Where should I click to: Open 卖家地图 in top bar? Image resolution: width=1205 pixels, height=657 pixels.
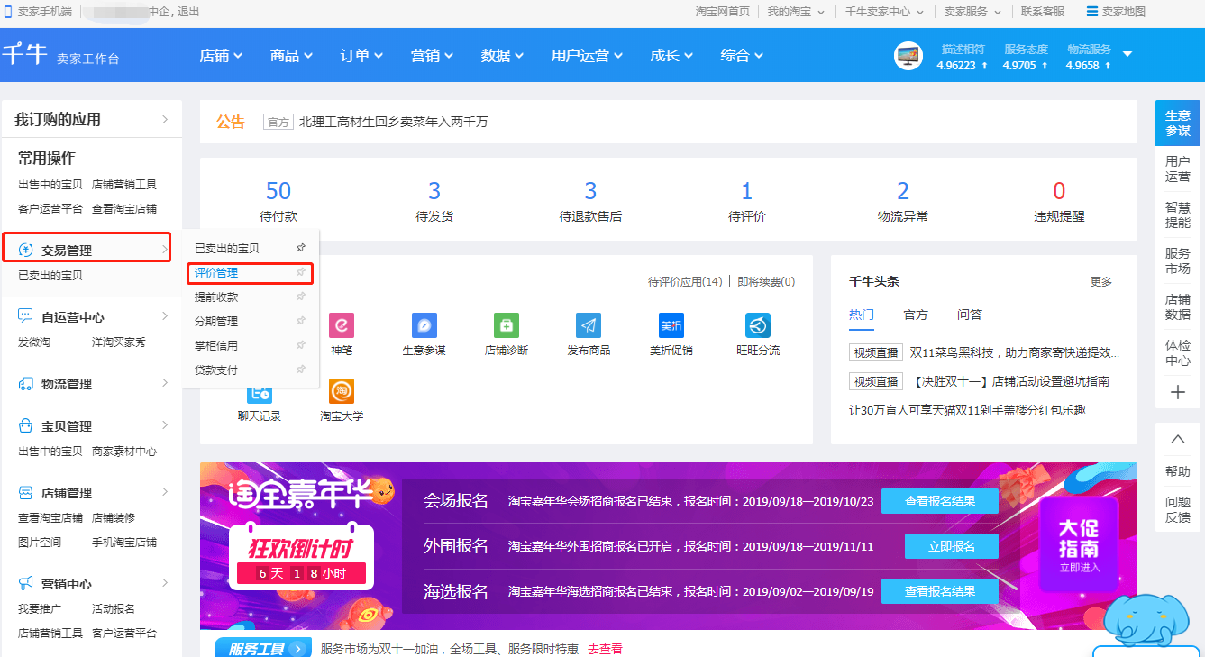tap(1116, 12)
